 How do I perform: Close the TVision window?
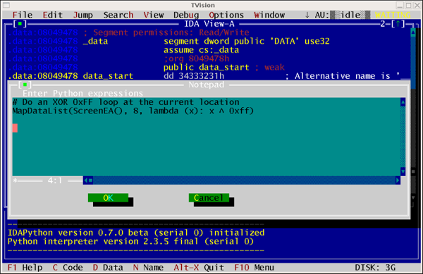417,5
